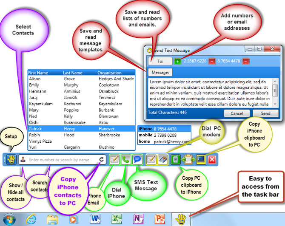Sort by the Last Name column header
This screenshot has height=226, width=285.
tap(72, 73)
